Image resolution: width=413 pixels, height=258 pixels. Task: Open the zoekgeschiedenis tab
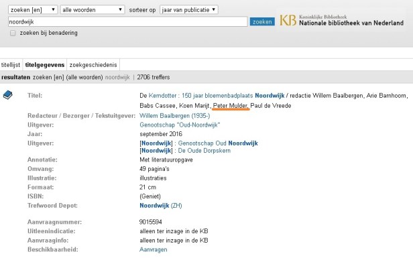click(93, 65)
